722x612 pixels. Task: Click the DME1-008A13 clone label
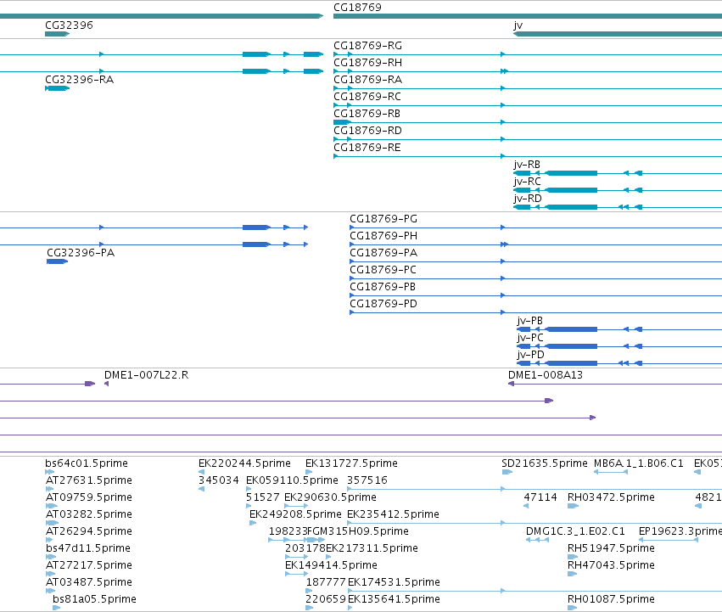tap(546, 375)
